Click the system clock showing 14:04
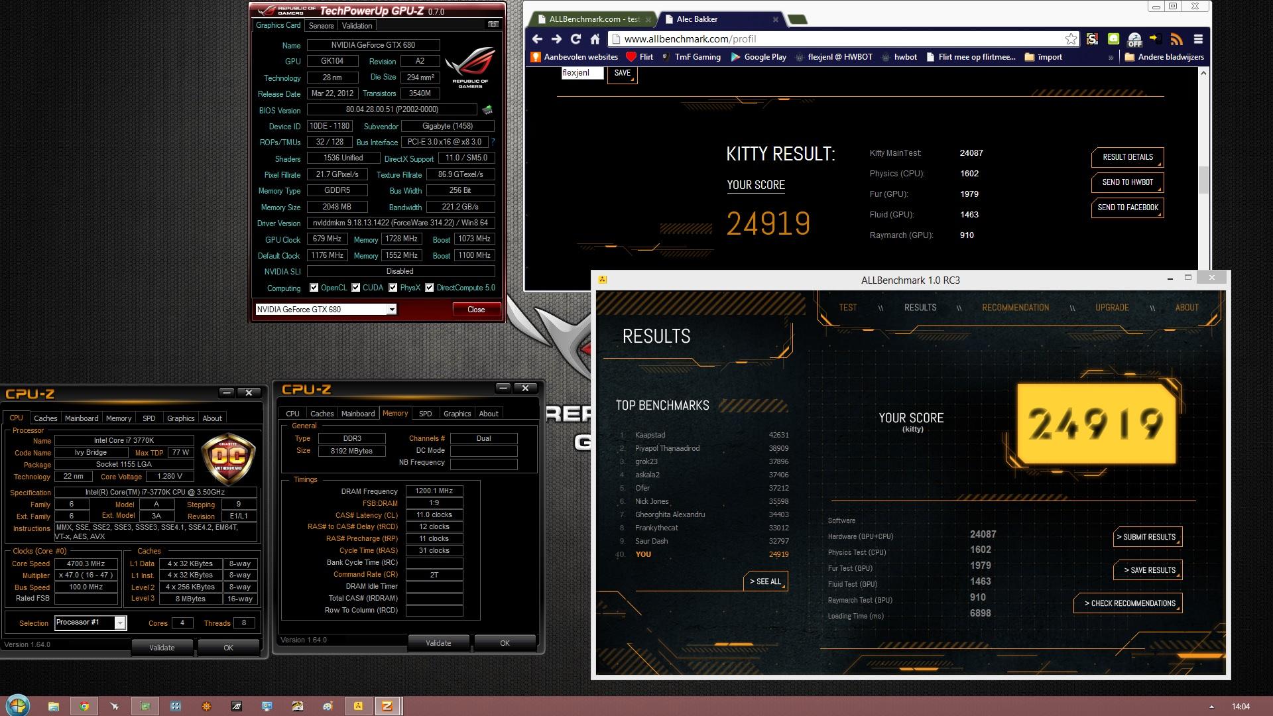 [x=1241, y=707]
